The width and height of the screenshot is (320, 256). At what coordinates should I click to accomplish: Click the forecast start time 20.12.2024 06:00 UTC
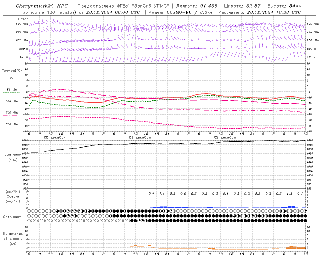[113, 12]
